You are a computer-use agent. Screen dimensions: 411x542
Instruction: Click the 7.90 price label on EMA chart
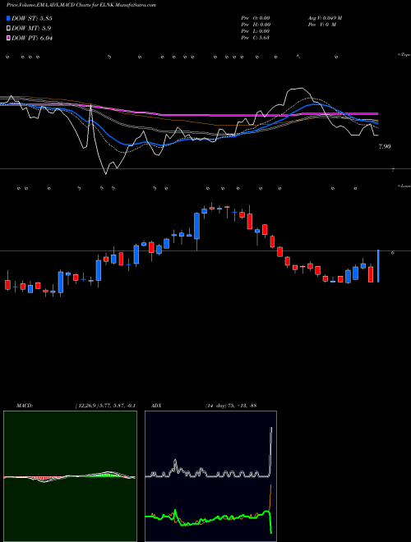385,146
